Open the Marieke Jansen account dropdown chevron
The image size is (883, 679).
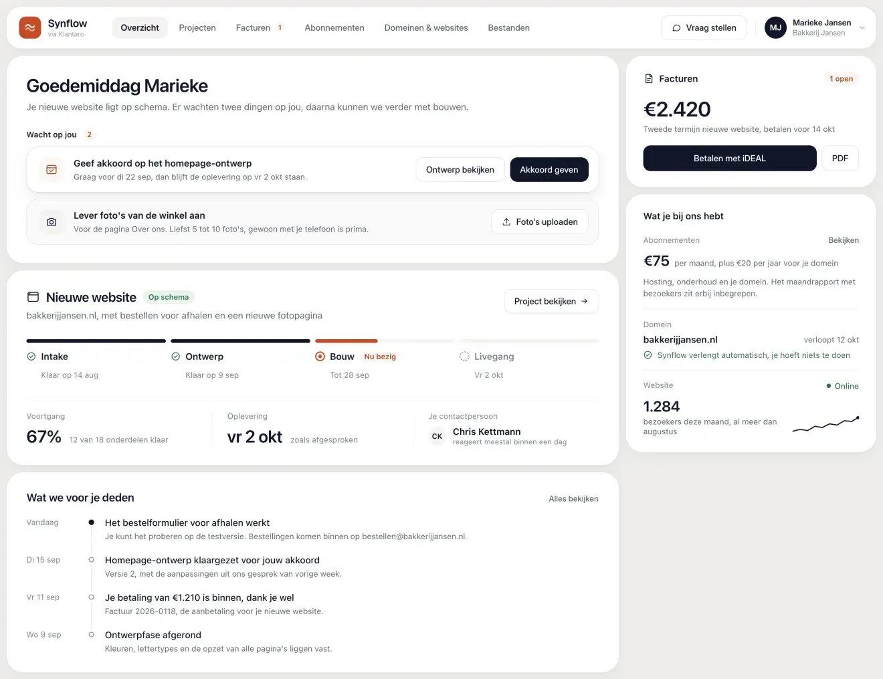point(862,28)
